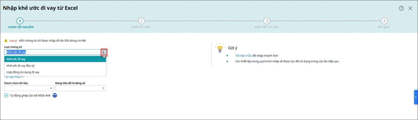Click the MISA AVA assistant icon
This screenshot has height=120, width=418.
(55, 96)
